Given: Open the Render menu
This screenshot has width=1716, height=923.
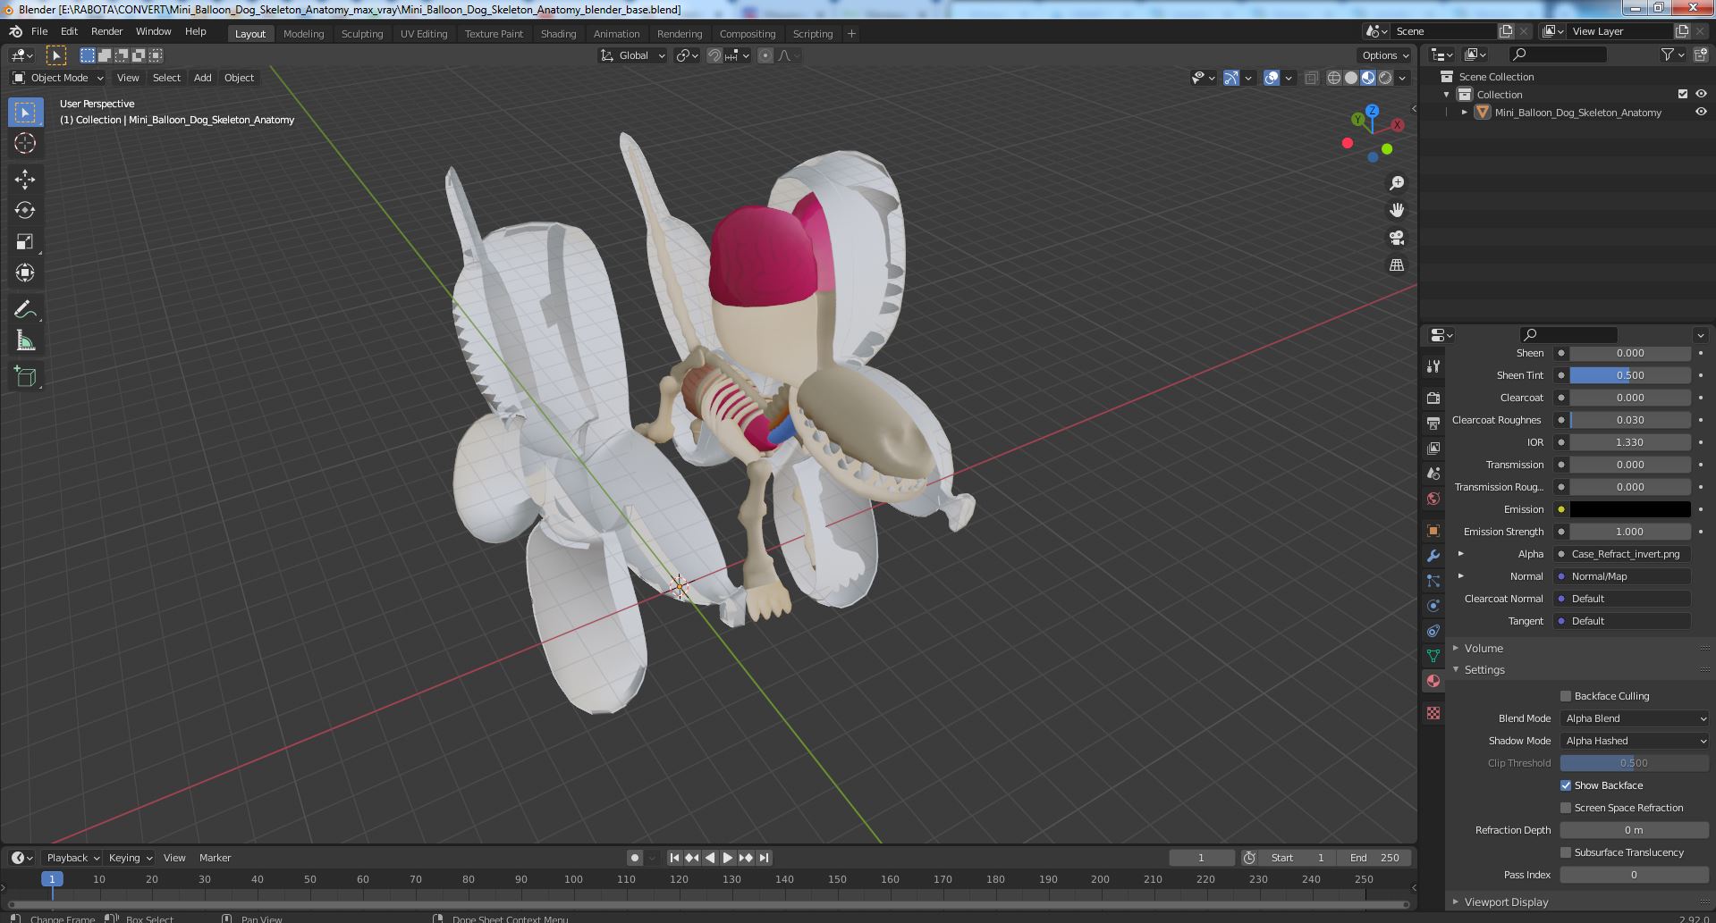Looking at the screenshot, I should tap(106, 31).
